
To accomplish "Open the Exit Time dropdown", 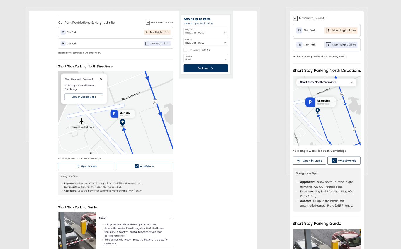I will pyautogui.click(x=206, y=42).
